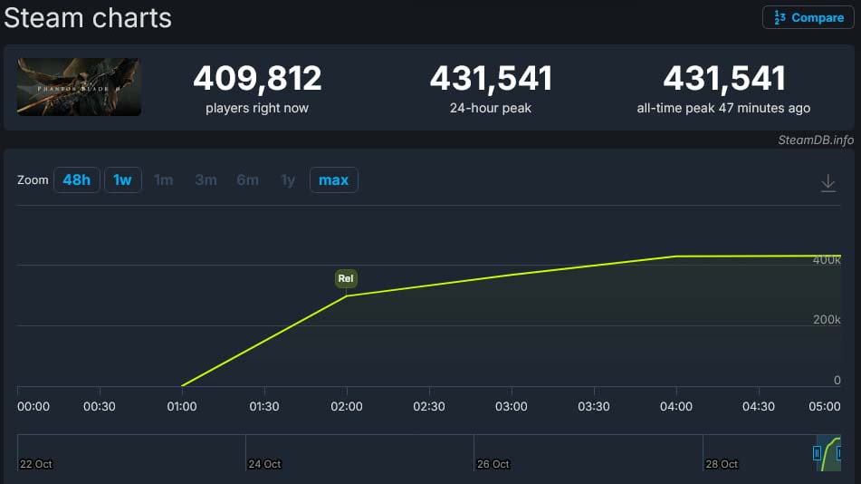
Task: Select the 1w zoom range
Action: 122,179
